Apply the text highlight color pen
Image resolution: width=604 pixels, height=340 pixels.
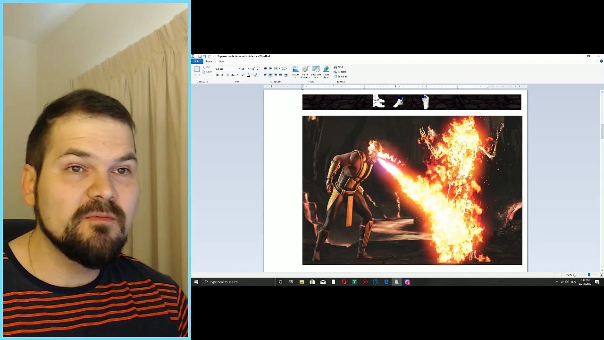click(255, 75)
